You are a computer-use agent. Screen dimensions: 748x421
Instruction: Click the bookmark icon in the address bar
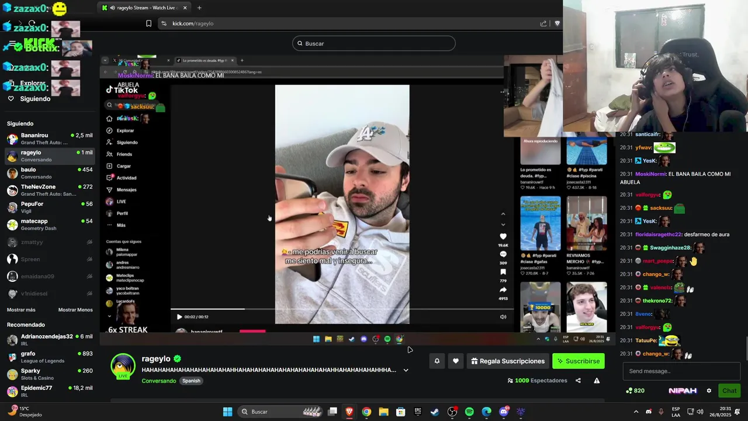pos(148,23)
